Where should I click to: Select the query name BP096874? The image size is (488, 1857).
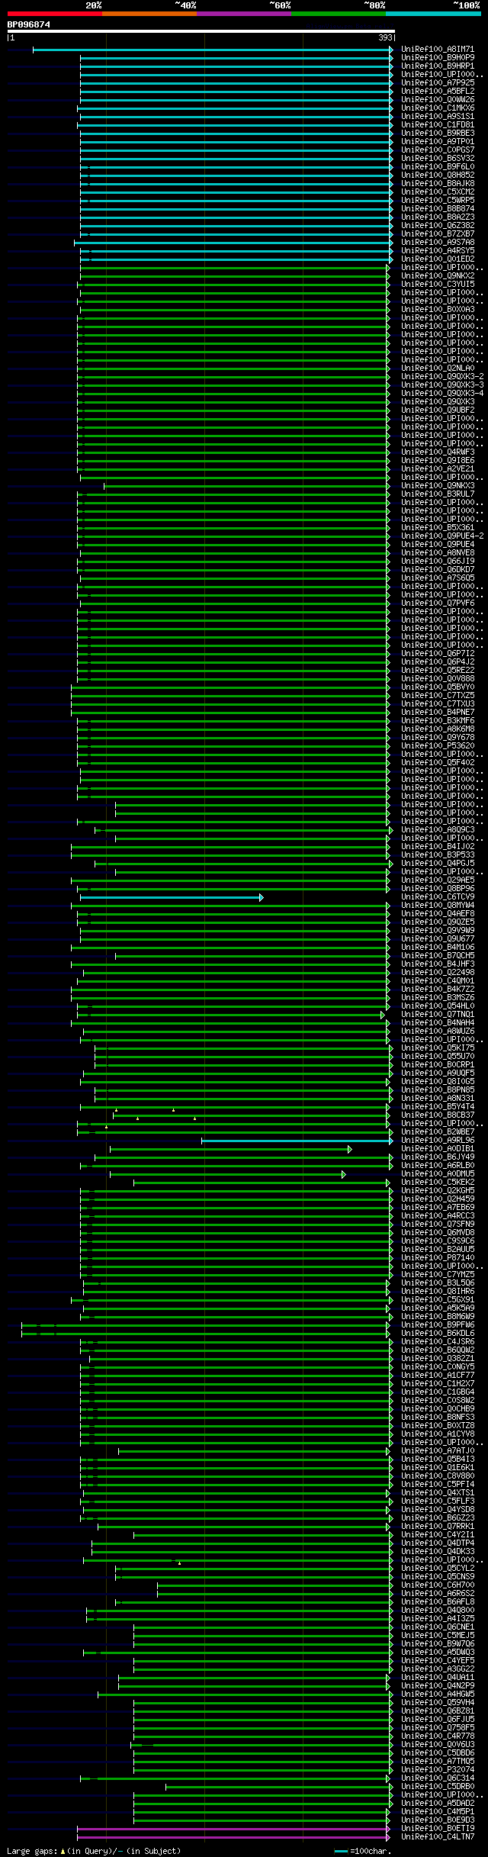pyautogui.click(x=29, y=24)
